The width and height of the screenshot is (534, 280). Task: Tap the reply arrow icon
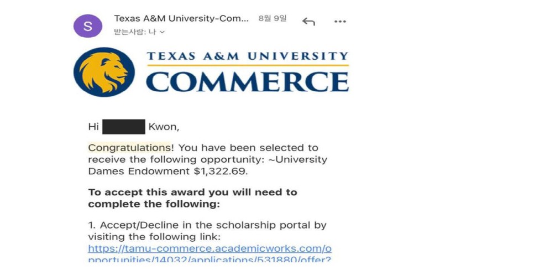click(308, 22)
